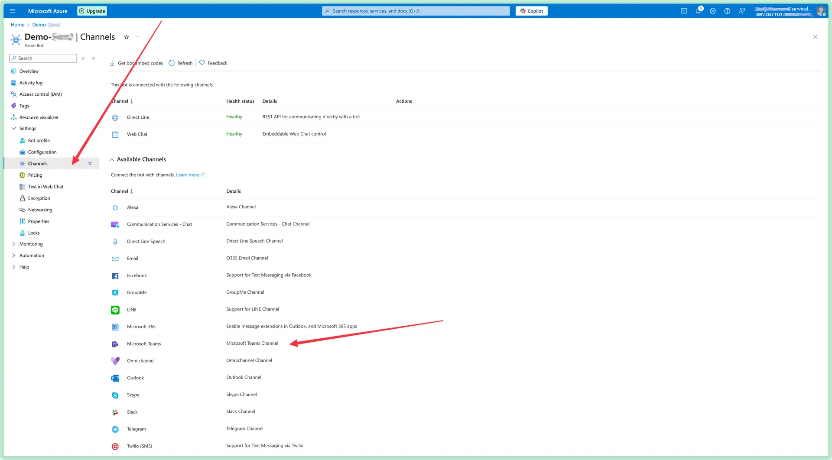Click the Omnichannel heart icon
Viewport: 832px width, 460px height.
(115, 361)
